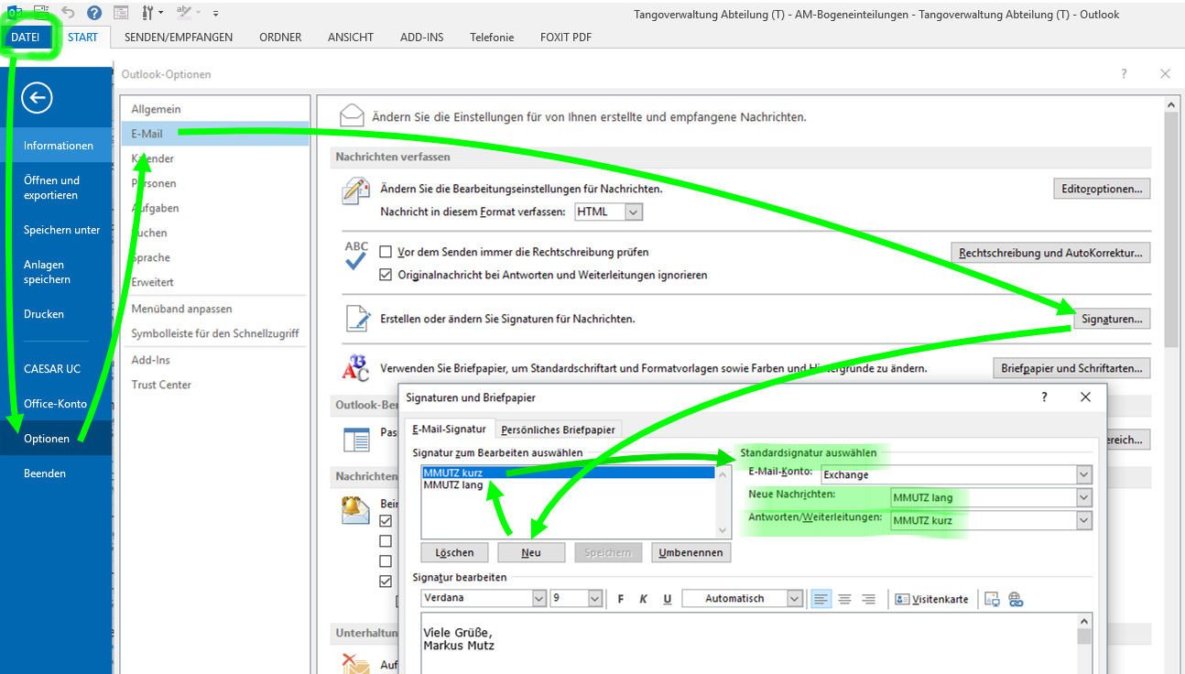Toggle italic (K) in signature editor
Screen dimensions: 1185x674
point(644,599)
